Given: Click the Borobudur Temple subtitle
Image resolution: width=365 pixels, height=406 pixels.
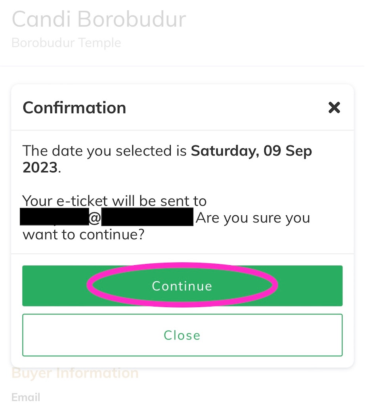Looking at the screenshot, I should [66, 43].
